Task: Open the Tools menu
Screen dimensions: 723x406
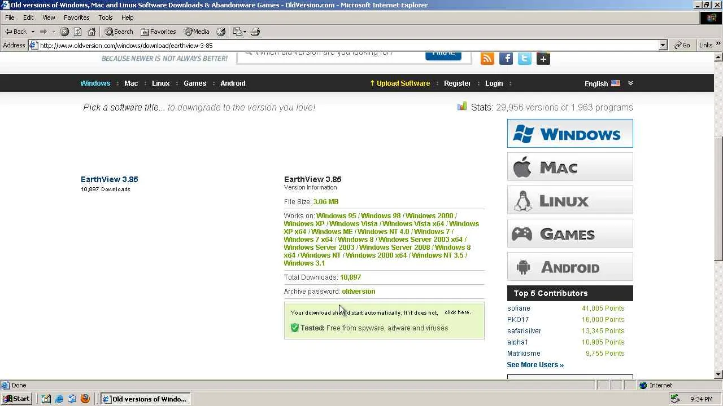Action: point(106,17)
